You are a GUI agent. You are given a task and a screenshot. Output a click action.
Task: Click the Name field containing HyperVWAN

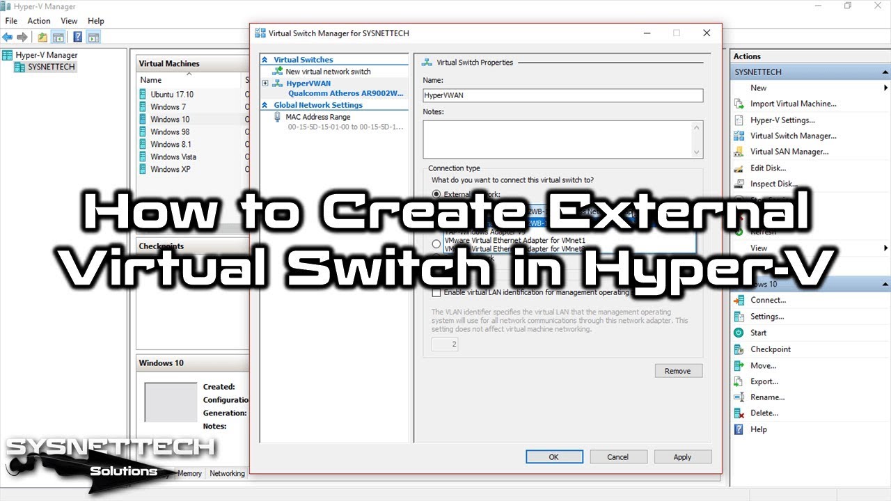(x=562, y=96)
